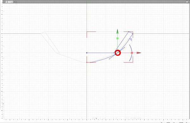190x123 pixels.
Task: Select the blue spline endpoint on the vertical axis
Action: click(87, 53)
